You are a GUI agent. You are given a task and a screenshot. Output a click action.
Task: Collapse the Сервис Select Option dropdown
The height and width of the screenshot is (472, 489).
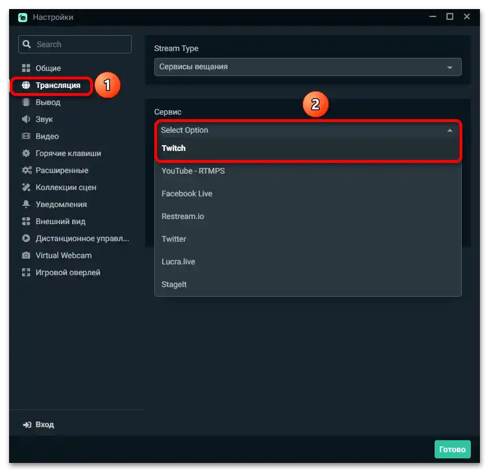[x=307, y=130]
